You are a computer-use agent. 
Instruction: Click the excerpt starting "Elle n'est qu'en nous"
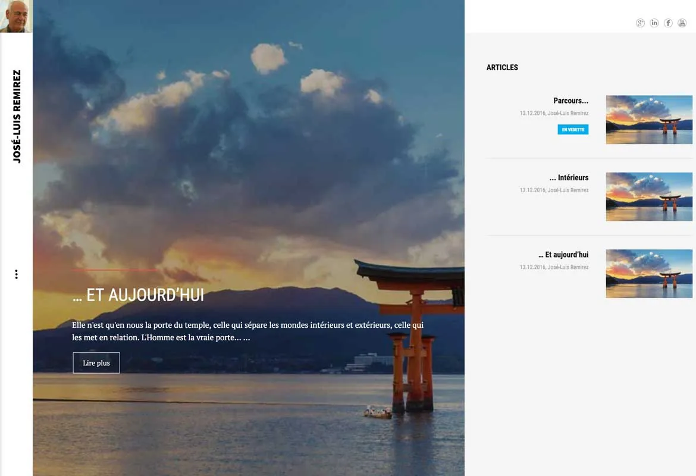coord(247,331)
